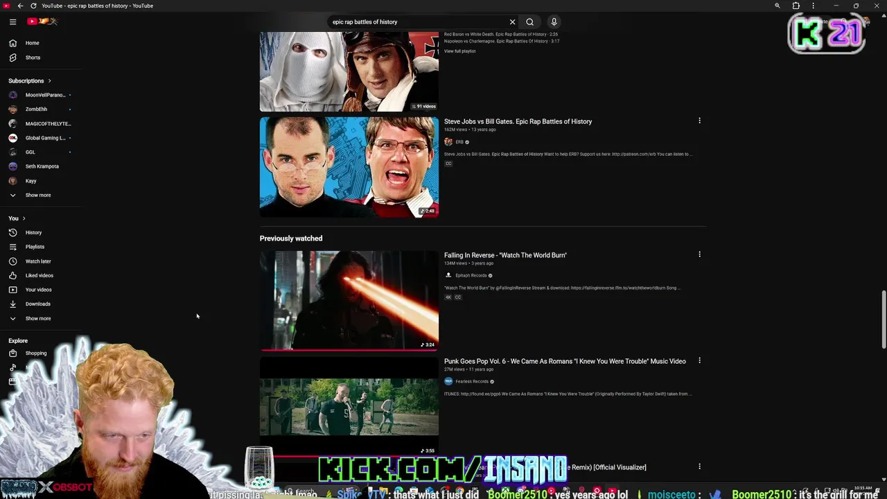Screen dimensions: 887x499
Task: Click browser zoom magnifier icon
Action: pos(778,6)
